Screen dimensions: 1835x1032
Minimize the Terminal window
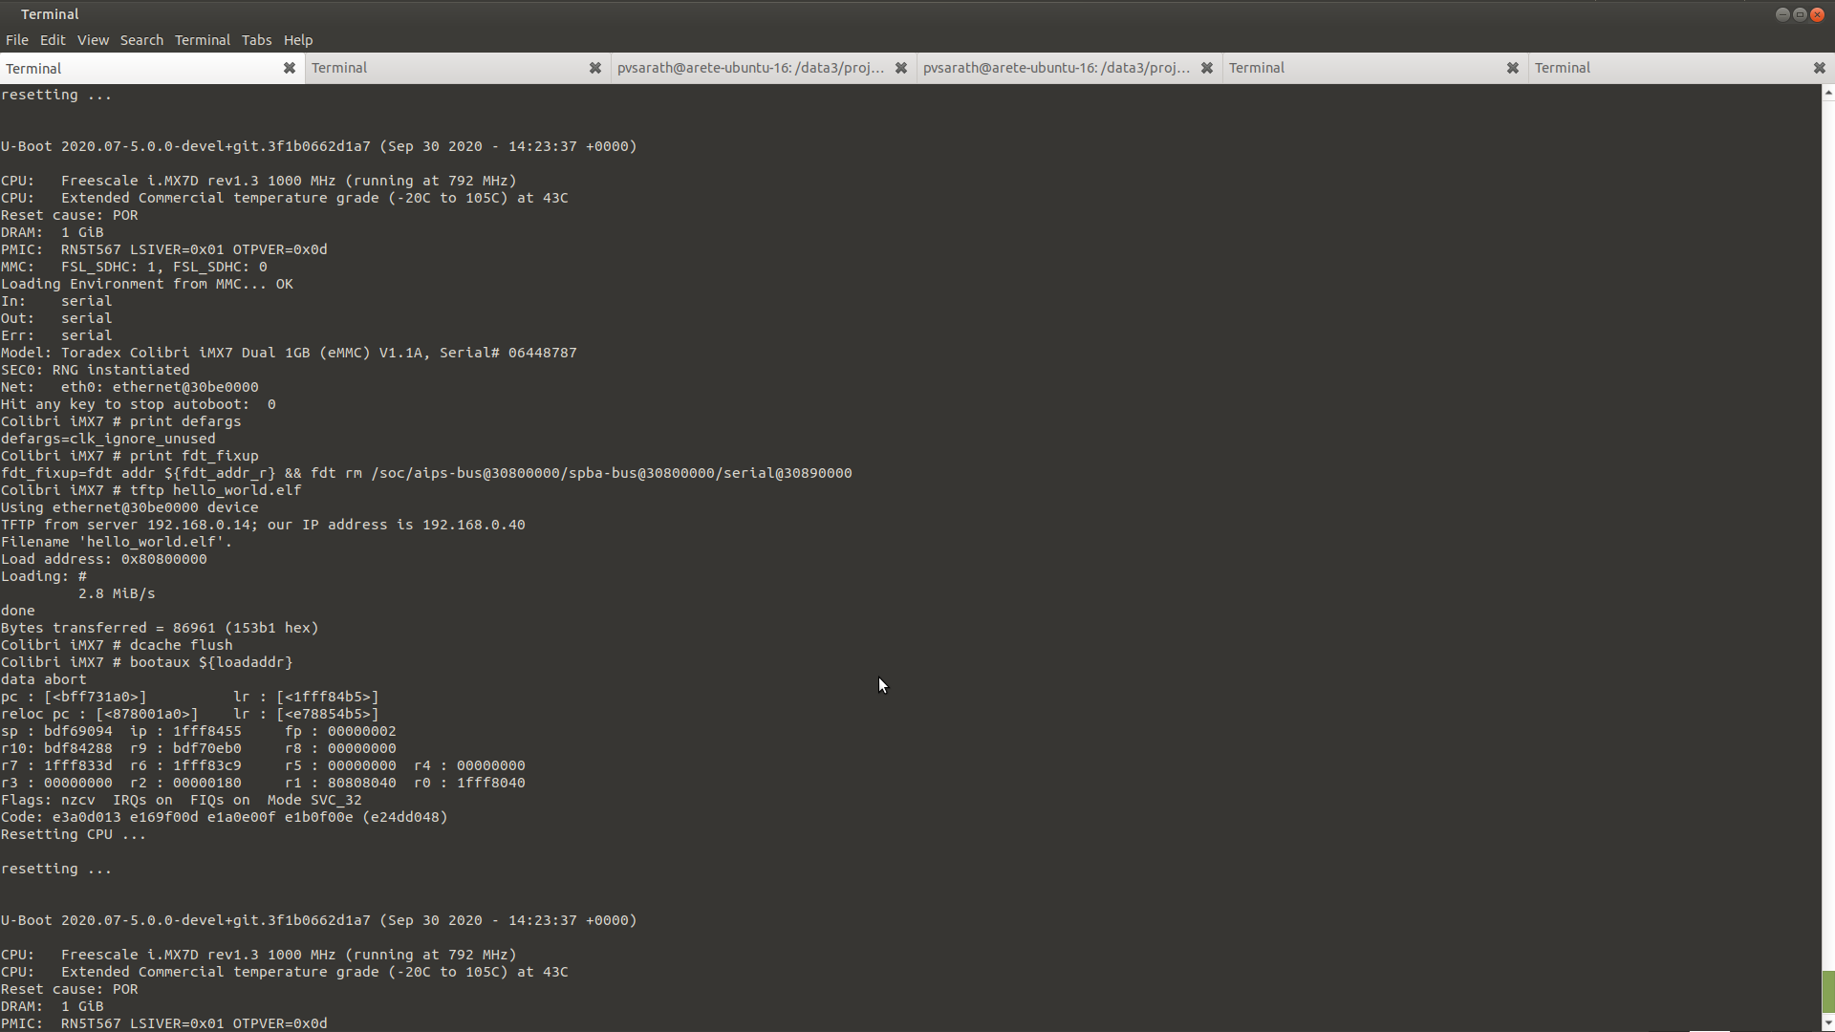click(x=1782, y=14)
